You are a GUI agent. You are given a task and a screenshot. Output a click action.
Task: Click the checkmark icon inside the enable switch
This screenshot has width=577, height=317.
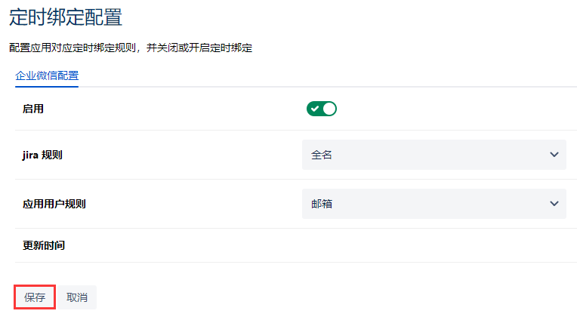(x=315, y=109)
